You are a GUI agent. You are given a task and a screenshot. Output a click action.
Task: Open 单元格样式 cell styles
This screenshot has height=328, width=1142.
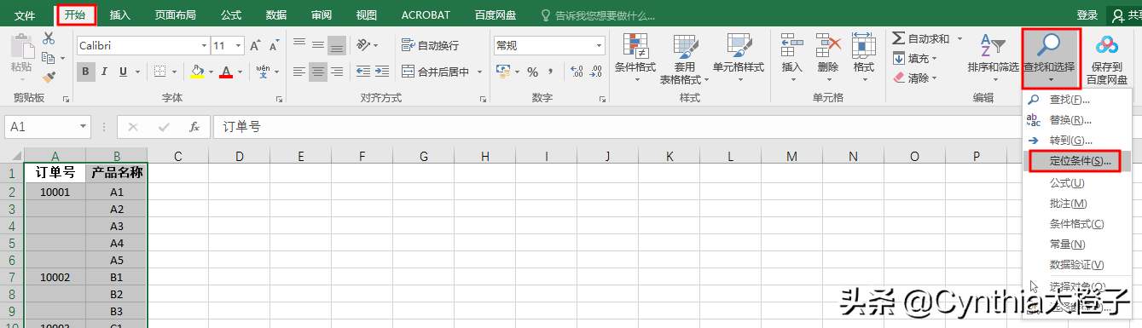(739, 59)
